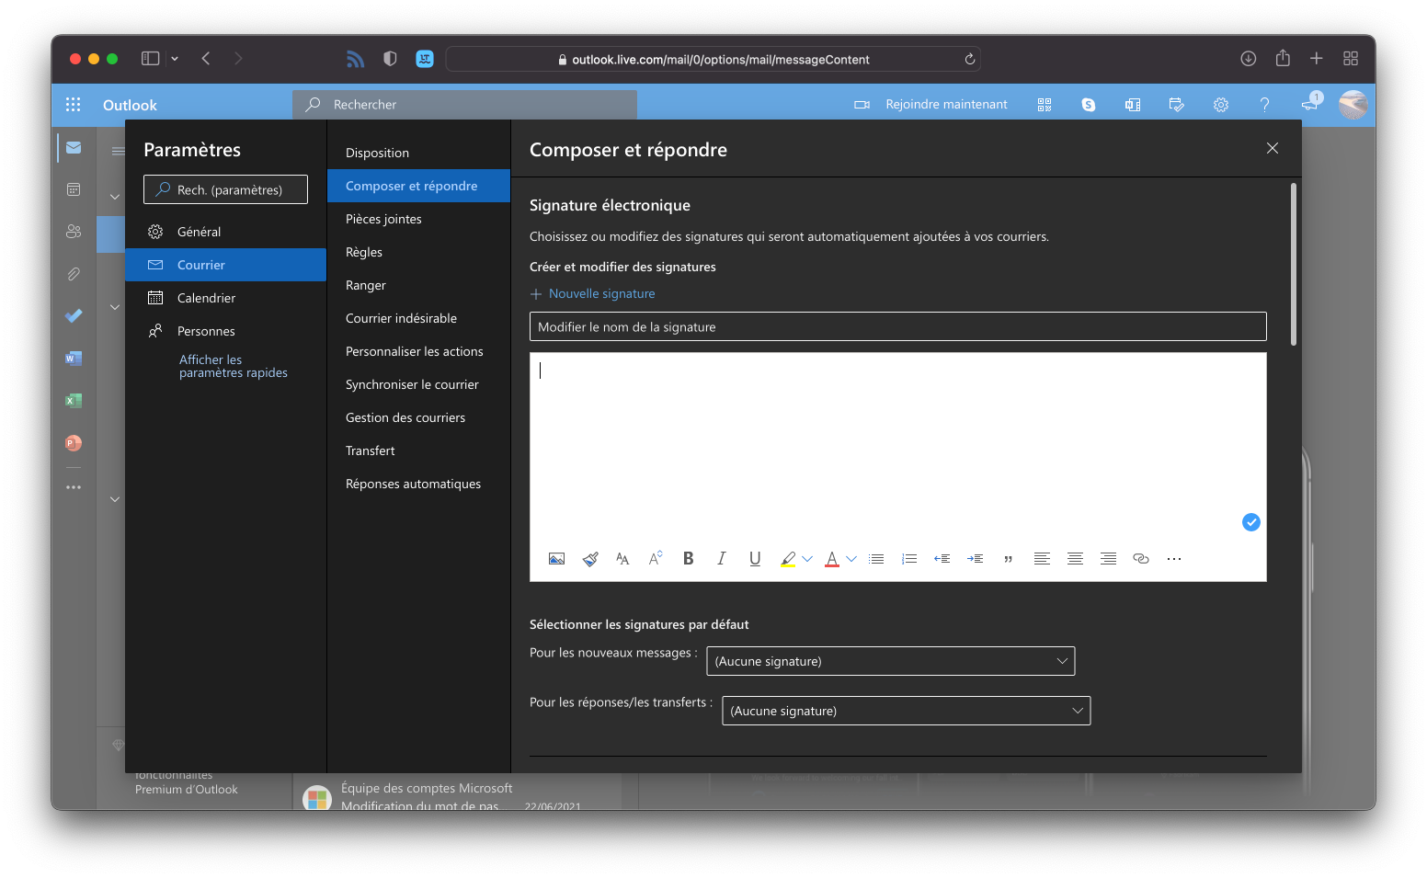This screenshot has width=1427, height=878.
Task: Click Afficher les paramètres rapides link
Action: 233,366
